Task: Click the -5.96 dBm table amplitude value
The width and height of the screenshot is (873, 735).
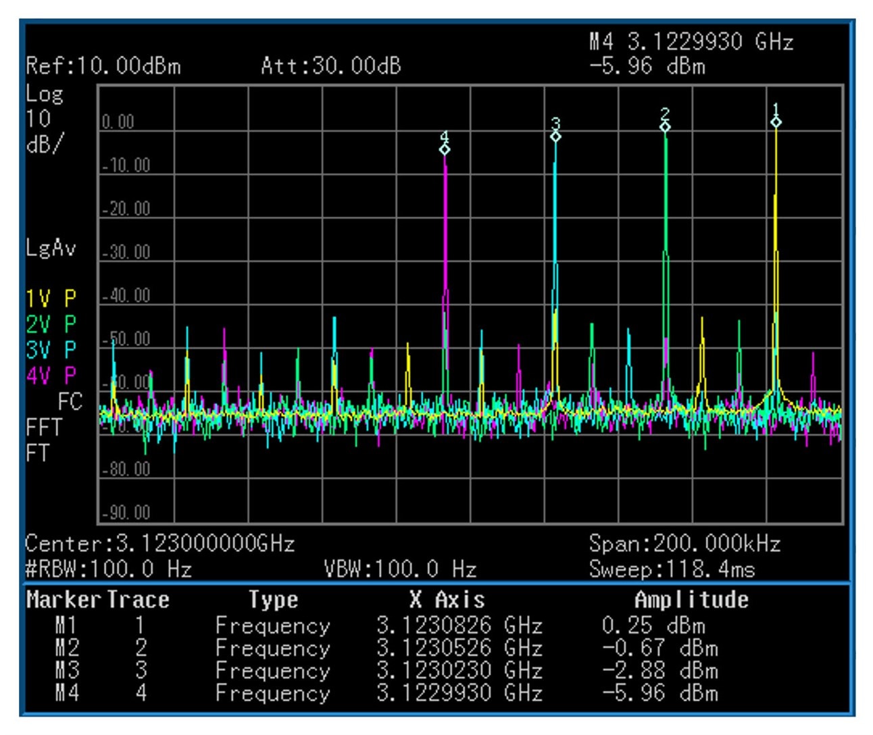Action: (x=659, y=693)
